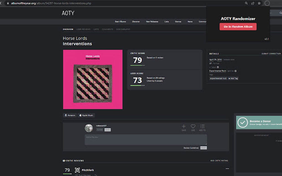Click Submit Correction link
The width and height of the screenshot is (282, 176).
pos(271,54)
